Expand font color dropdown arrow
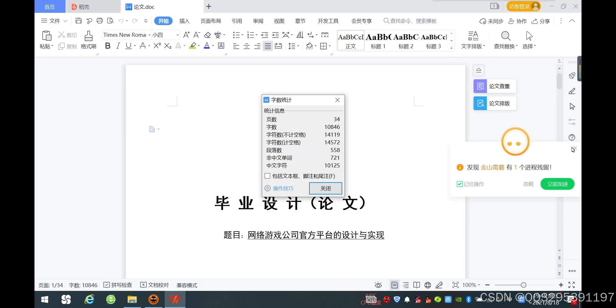Screen dimensions: 616x308 (x=213, y=46)
